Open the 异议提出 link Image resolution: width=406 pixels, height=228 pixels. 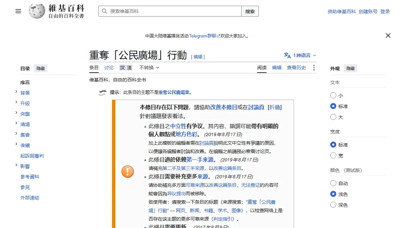coord(176,194)
